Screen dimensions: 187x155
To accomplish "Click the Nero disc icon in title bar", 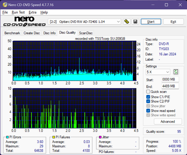I will 5,5.
